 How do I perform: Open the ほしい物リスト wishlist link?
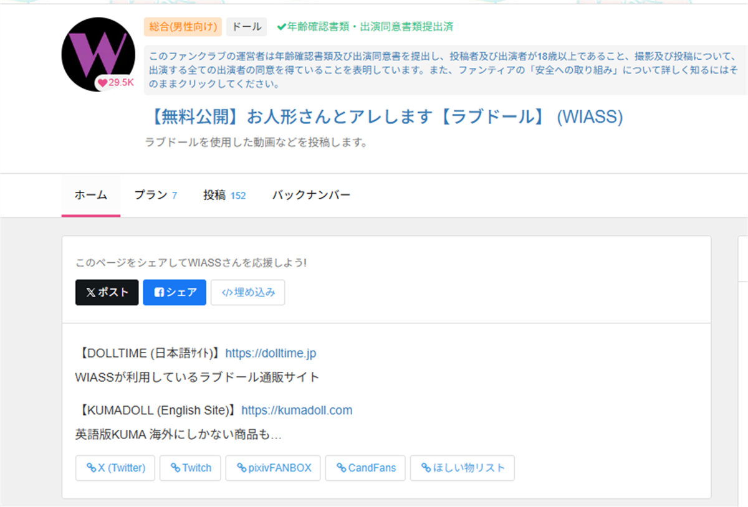[462, 468]
